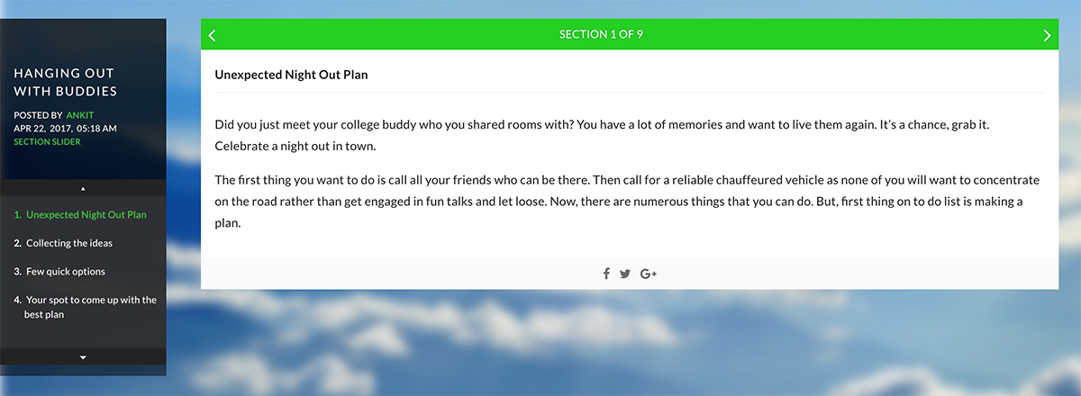Image resolution: width=1081 pixels, height=396 pixels.
Task: Share the post on Facebook
Action: [606, 274]
